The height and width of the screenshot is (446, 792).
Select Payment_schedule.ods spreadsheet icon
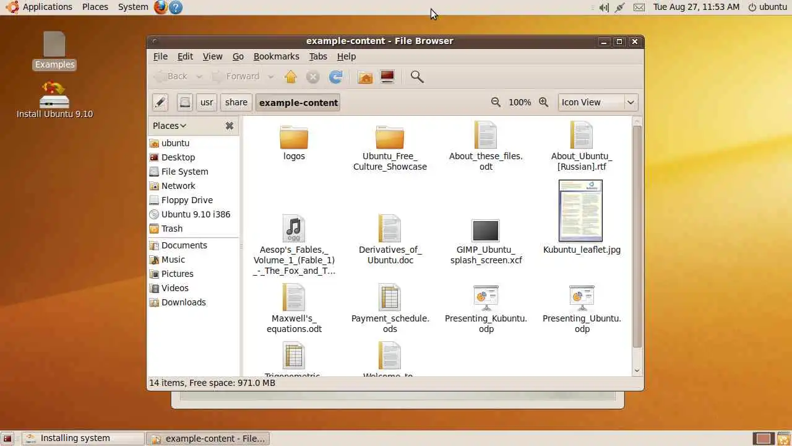tap(390, 297)
